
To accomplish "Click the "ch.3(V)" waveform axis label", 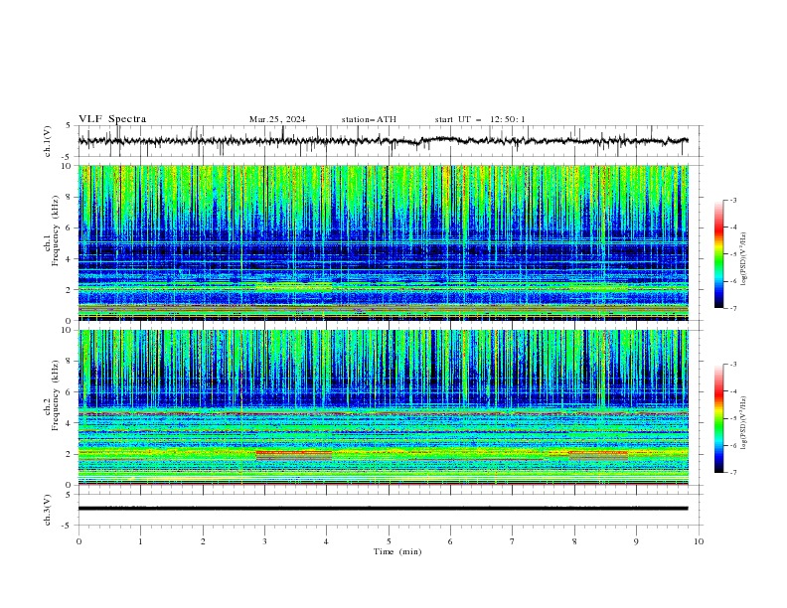I will pyautogui.click(x=48, y=510).
